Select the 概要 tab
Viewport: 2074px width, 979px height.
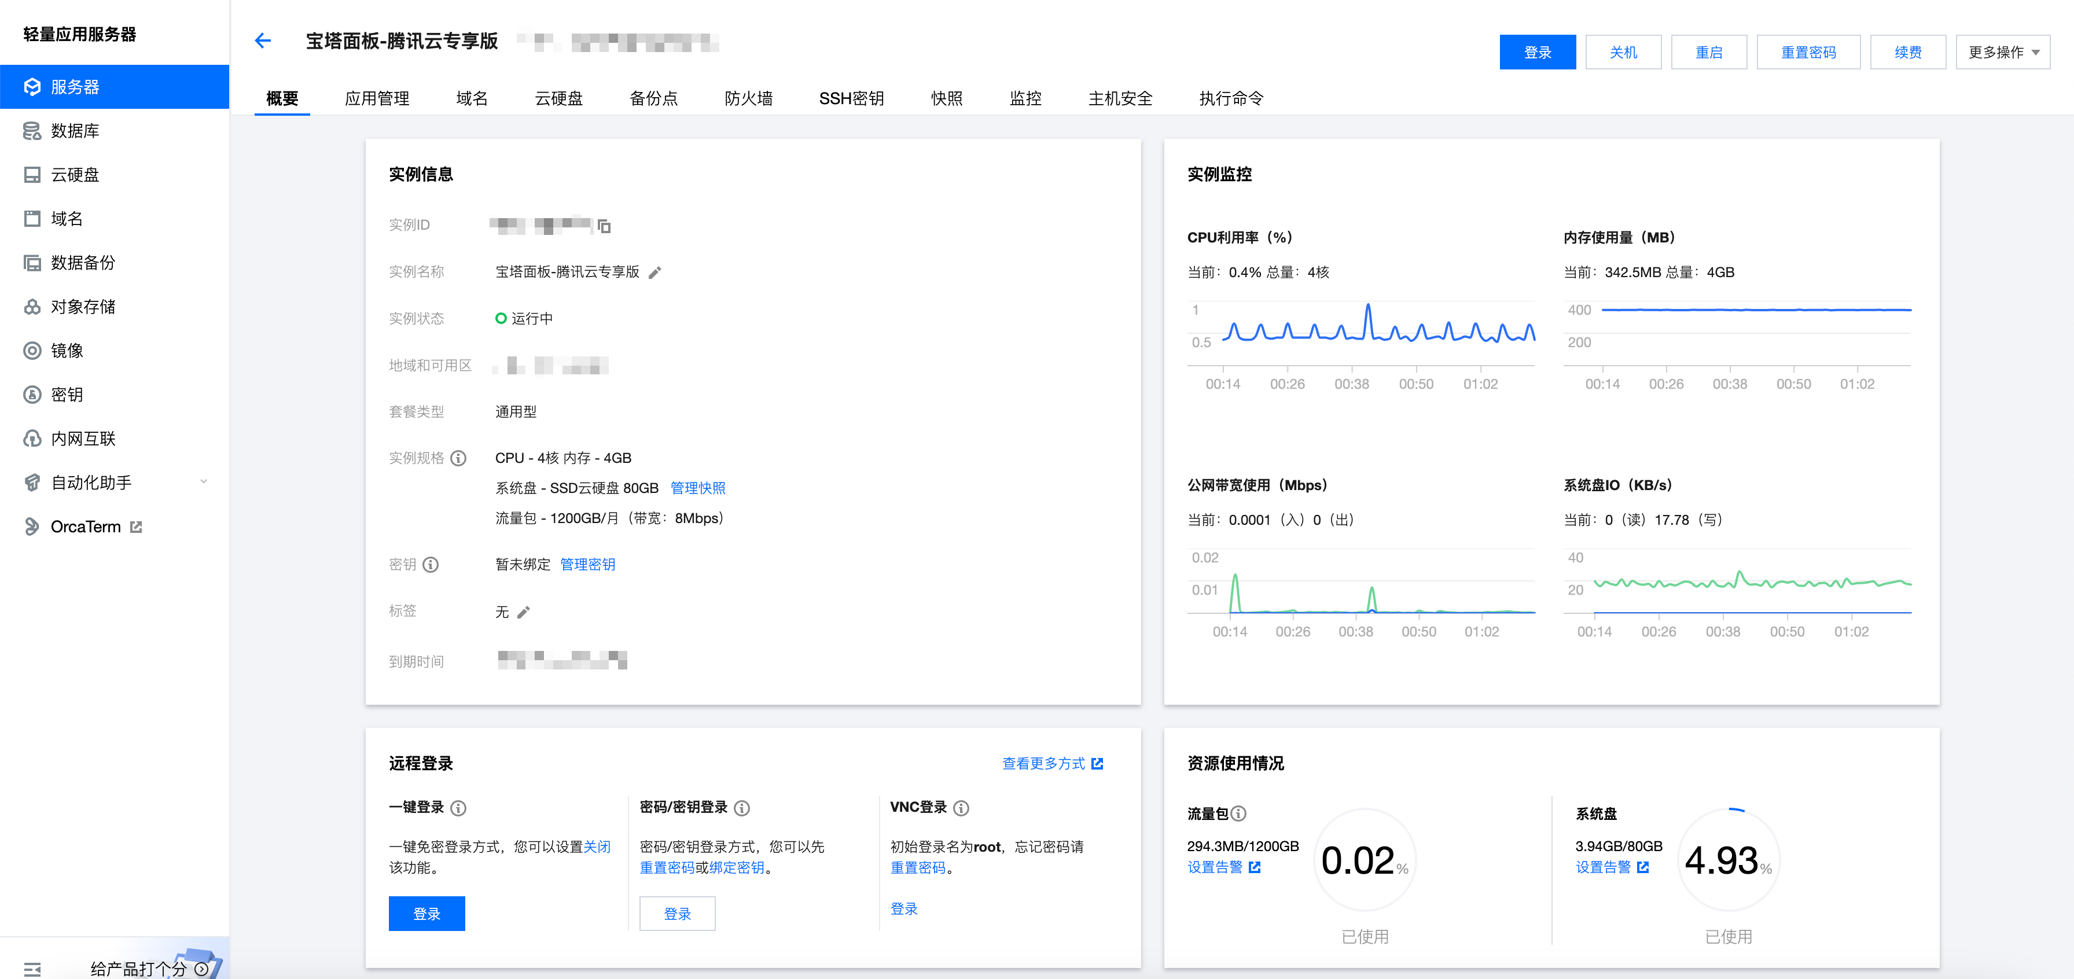click(x=282, y=98)
